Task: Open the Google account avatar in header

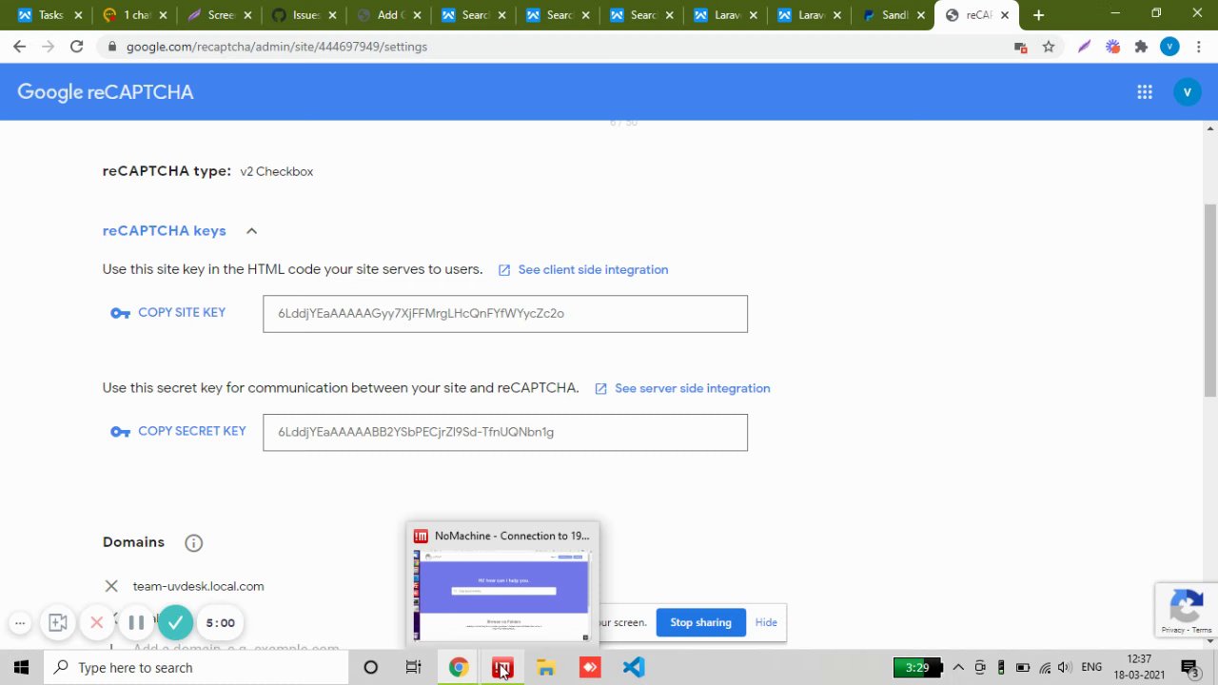Action: click(1188, 92)
